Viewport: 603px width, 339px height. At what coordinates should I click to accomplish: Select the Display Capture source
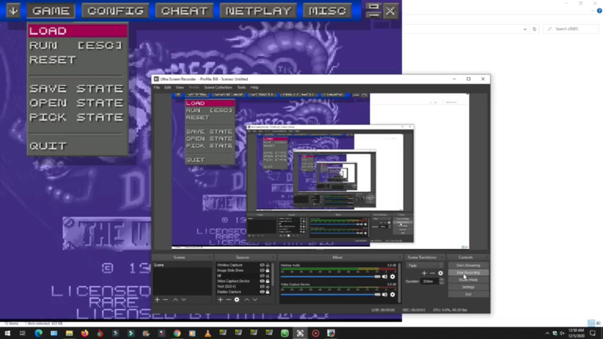pyautogui.click(x=229, y=292)
